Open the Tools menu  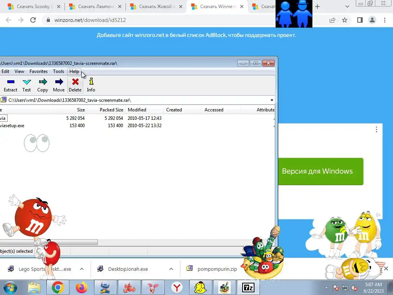click(58, 71)
